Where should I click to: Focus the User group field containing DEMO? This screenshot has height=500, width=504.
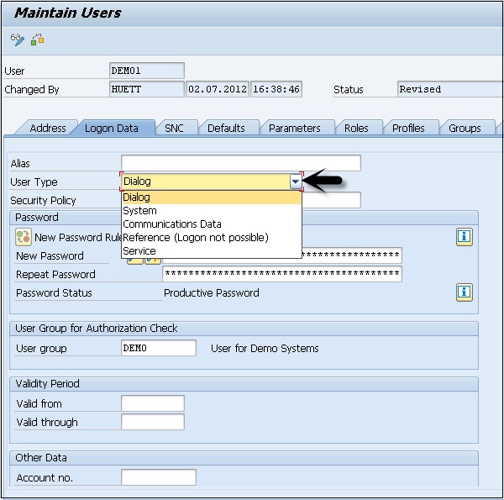tap(158, 349)
